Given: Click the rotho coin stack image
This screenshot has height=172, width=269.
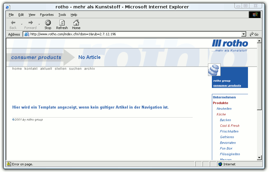Looking at the screenshot, I should click(x=214, y=70).
